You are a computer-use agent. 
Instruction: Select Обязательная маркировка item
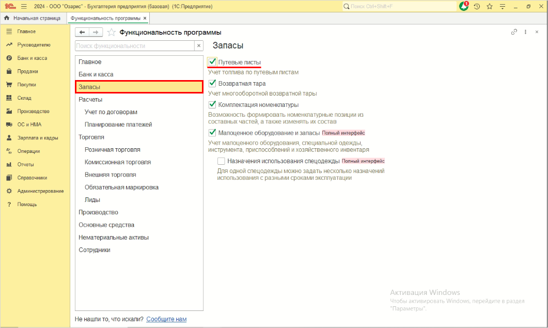(139, 188)
